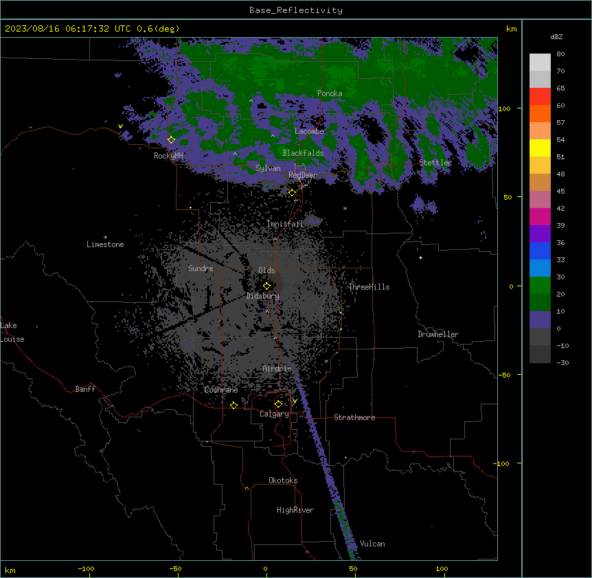Click the Stettler city label
Screen dimensions: 592x578
[435, 163]
